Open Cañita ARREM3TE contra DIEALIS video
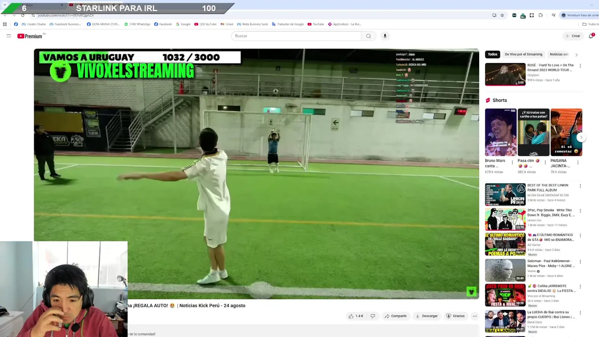Image resolution: width=599 pixels, height=337 pixels. [505, 295]
